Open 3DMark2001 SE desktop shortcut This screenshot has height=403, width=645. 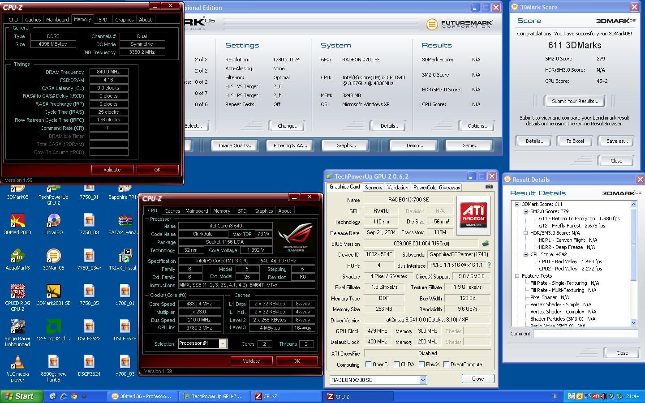tap(53, 295)
